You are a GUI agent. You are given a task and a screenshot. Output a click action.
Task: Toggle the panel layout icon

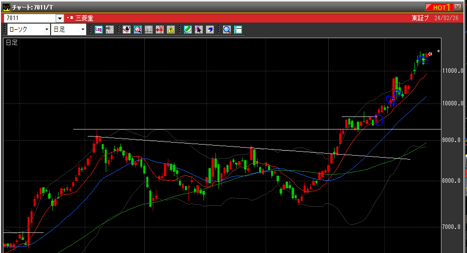click(238, 30)
